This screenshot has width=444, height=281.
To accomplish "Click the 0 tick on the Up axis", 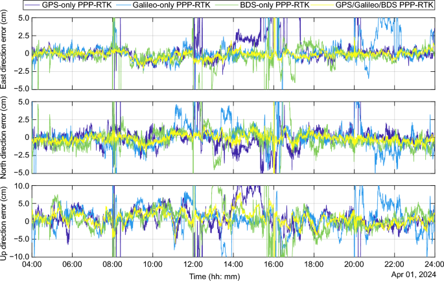I will pos(27,221).
